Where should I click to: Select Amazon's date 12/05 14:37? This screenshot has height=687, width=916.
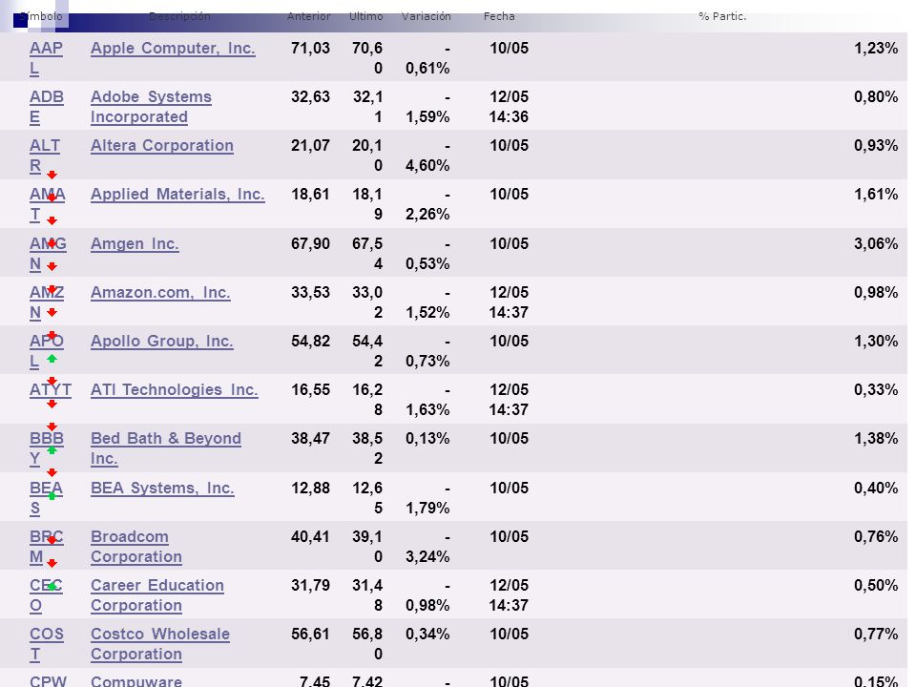(509, 302)
